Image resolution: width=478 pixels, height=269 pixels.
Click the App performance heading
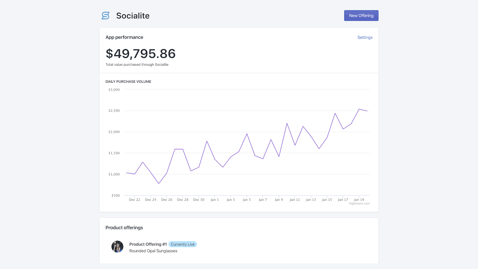pos(124,37)
